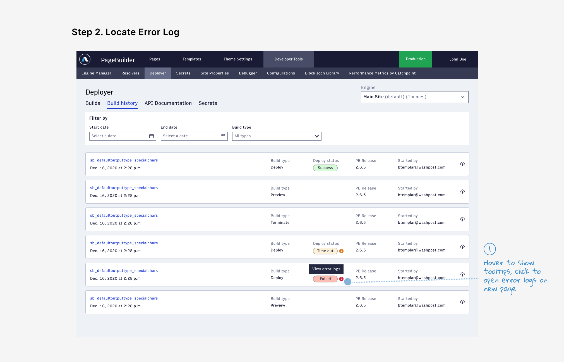Click the green Production environment button
This screenshot has width=564, height=362.
click(416, 59)
